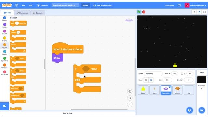Select the My Blocks category

tap(5, 73)
